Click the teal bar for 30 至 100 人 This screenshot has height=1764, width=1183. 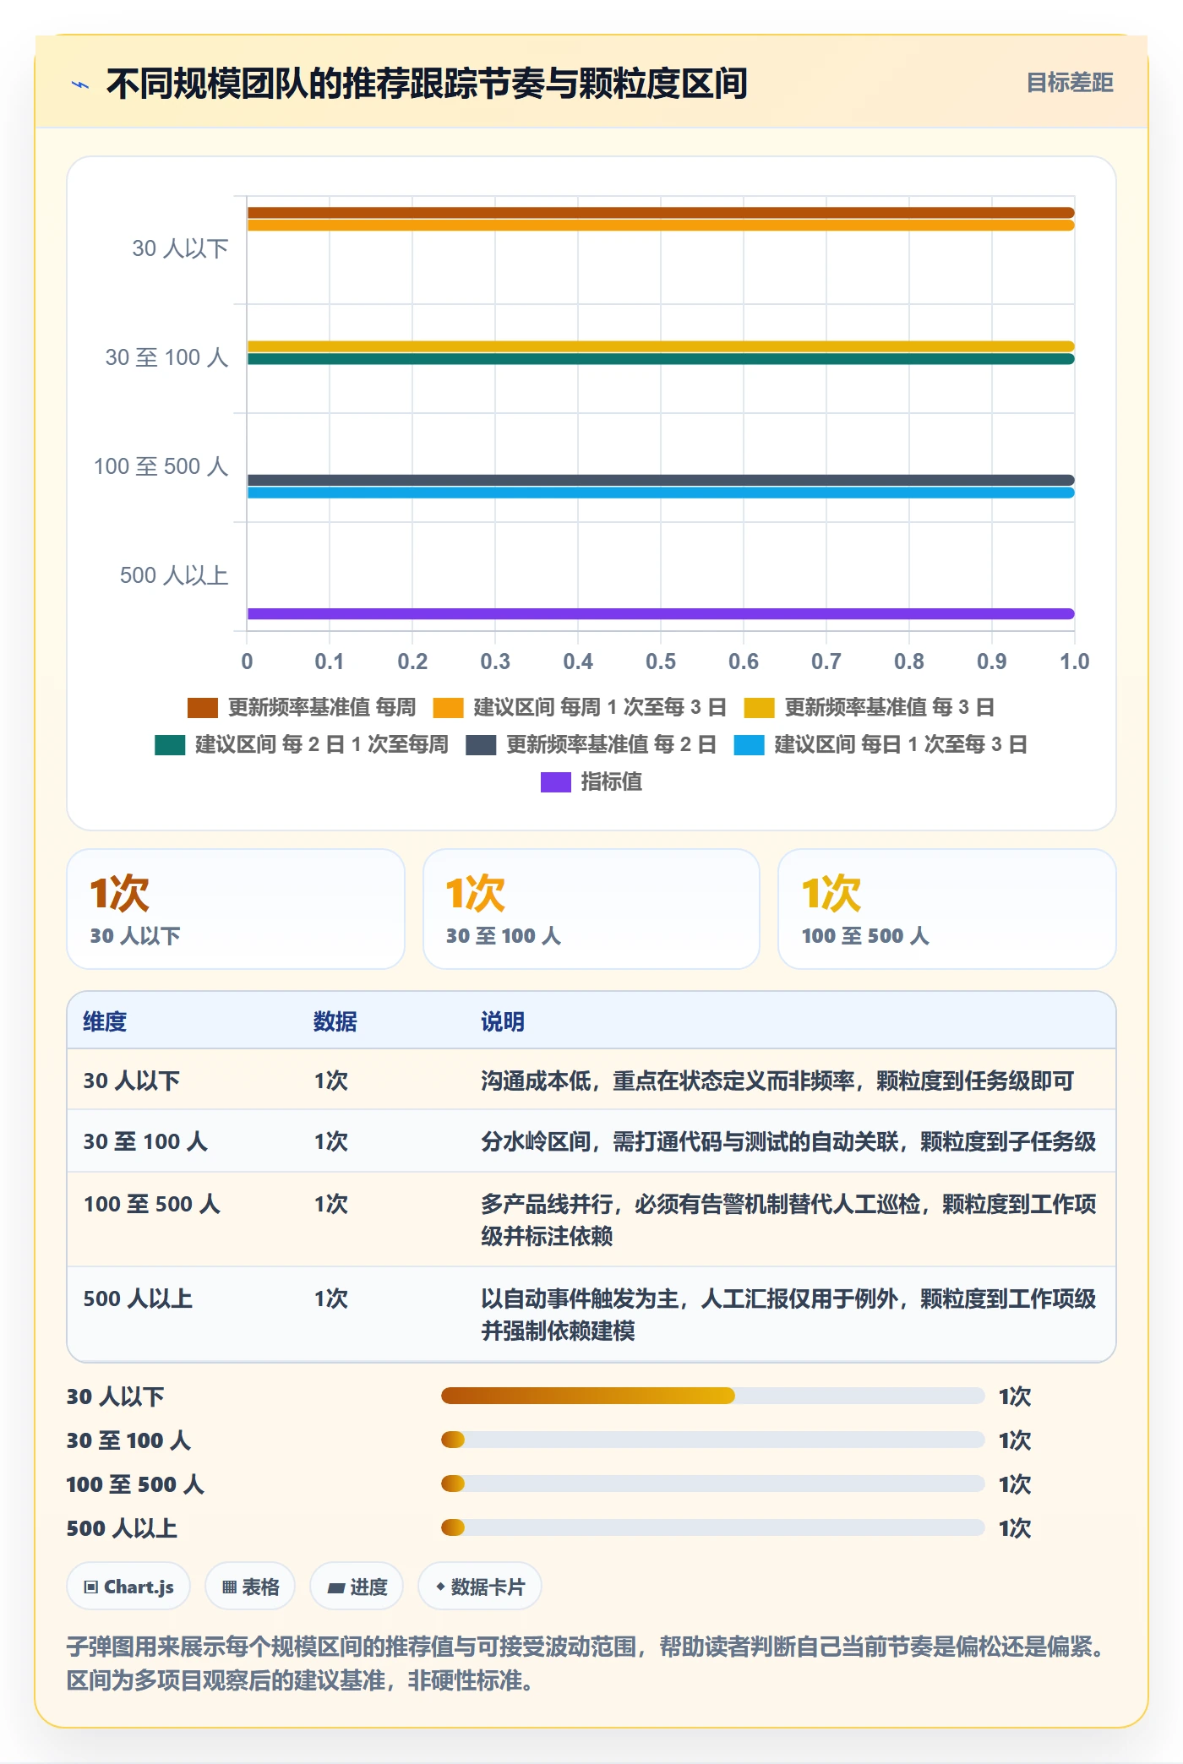(x=661, y=359)
